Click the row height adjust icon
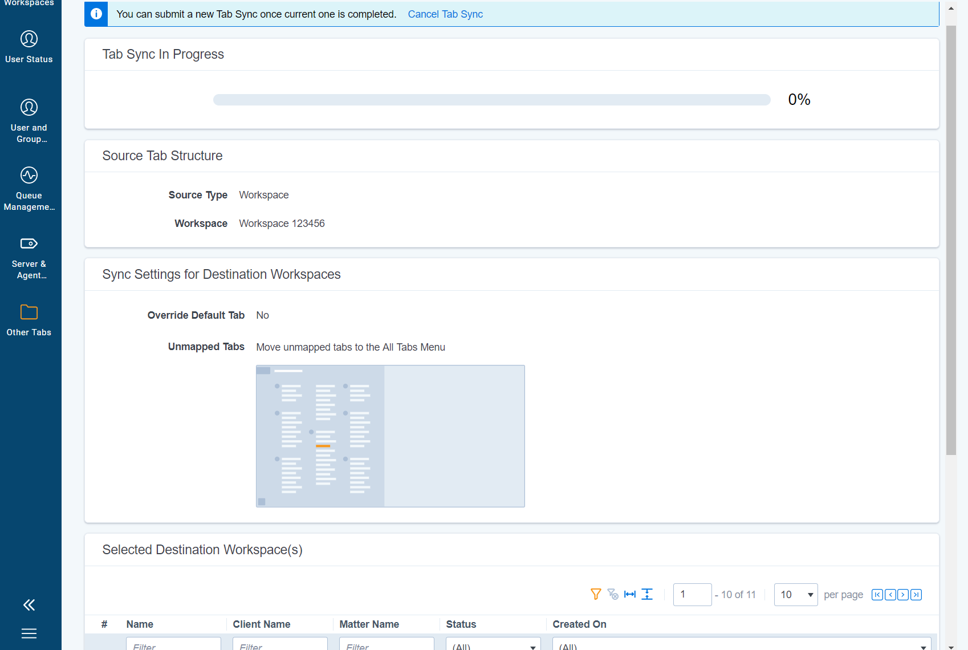The height and width of the screenshot is (650, 968). [647, 594]
